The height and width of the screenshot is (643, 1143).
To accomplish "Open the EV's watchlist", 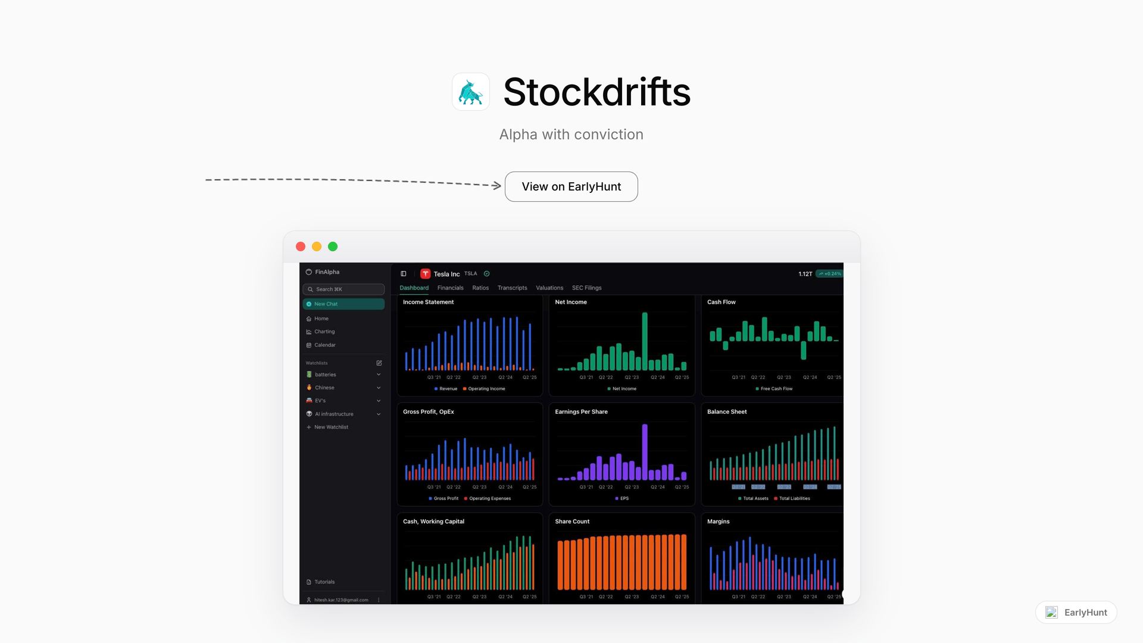I will (320, 401).
